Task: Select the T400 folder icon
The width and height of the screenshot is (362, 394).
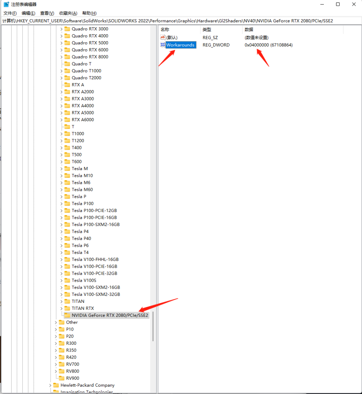Action: [67, 147]
